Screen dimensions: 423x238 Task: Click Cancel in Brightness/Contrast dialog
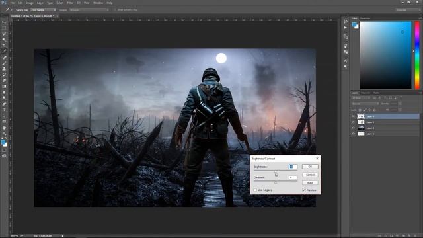[x=310, y=175]
